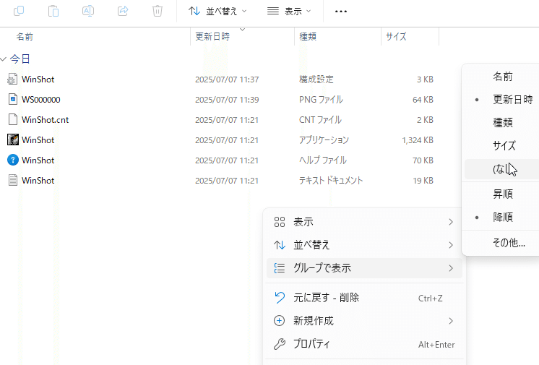Open the 表示 submenu in the context menu
The image size is (539, 365).
pyautogui.click(x=364, y=222)
